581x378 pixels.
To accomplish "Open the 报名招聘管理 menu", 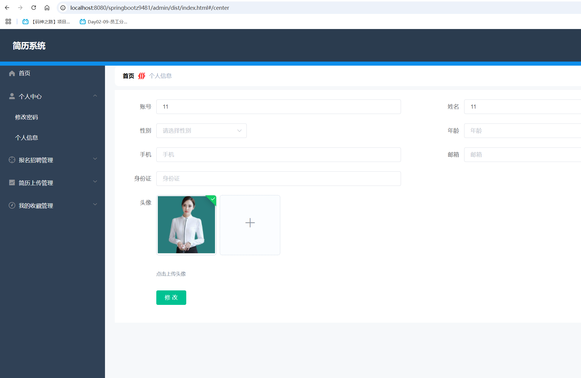I will point(36,160).
